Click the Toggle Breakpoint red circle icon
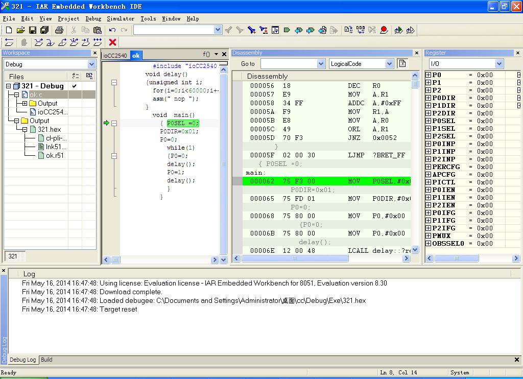 [384, 30]
